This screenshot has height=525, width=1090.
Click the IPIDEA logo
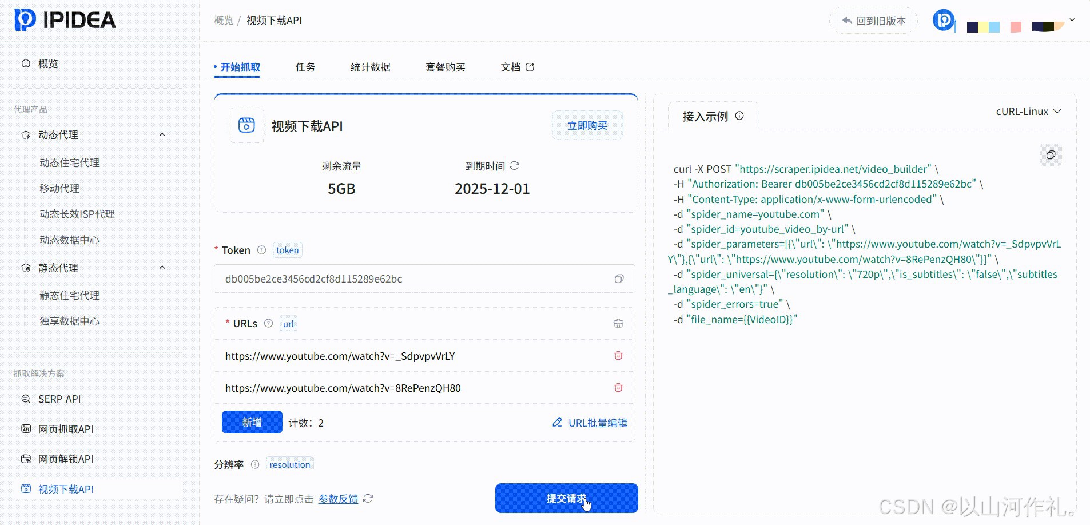point(65,19)
